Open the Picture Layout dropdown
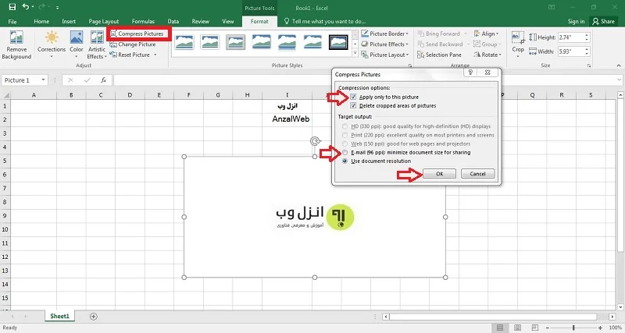Screen dimensions: 625x333 (x=385, y=55)
